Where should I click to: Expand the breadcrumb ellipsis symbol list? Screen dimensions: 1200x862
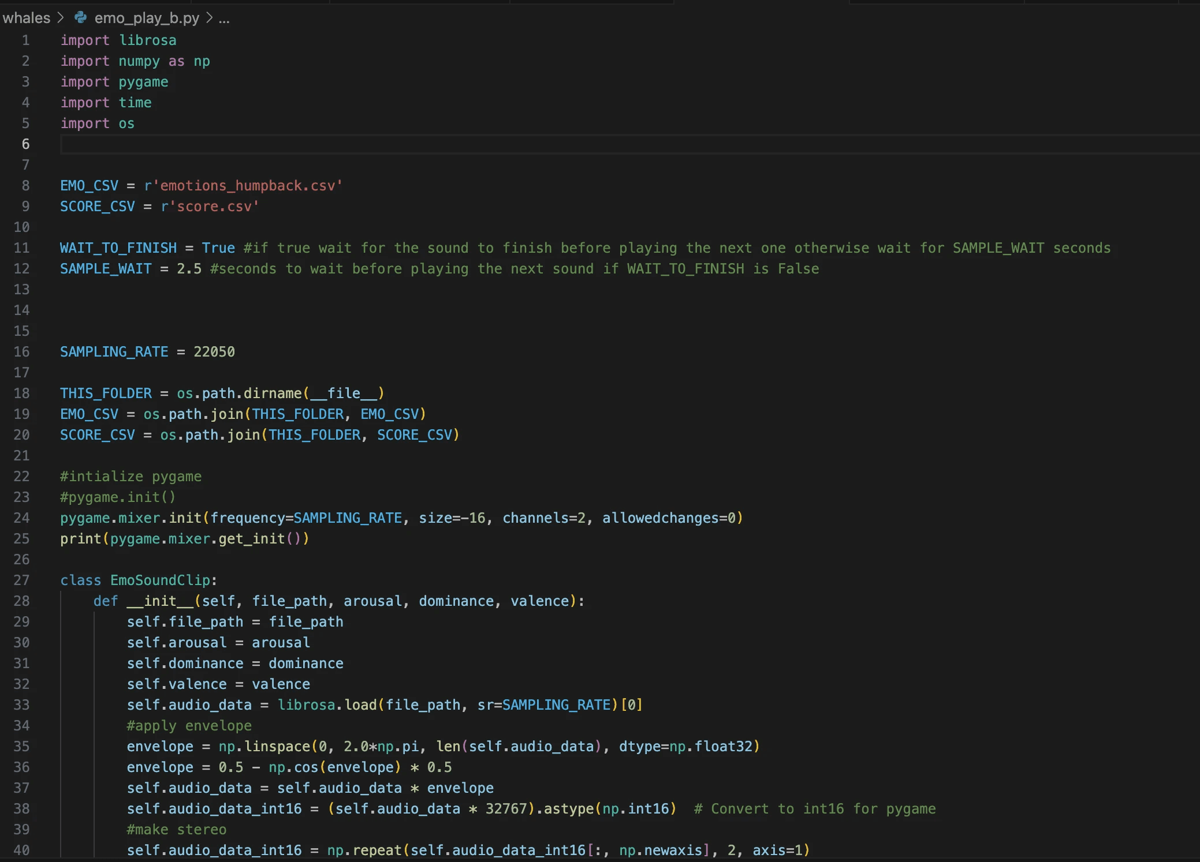(224, 18)
